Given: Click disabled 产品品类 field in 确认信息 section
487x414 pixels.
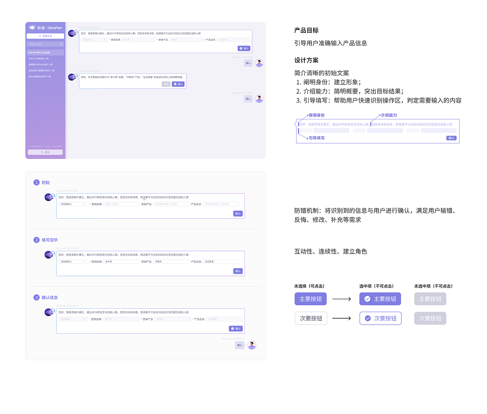Looking at the screenshot, I should (x=224, y=319).
